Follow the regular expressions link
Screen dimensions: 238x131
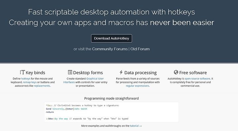point(138,86)
